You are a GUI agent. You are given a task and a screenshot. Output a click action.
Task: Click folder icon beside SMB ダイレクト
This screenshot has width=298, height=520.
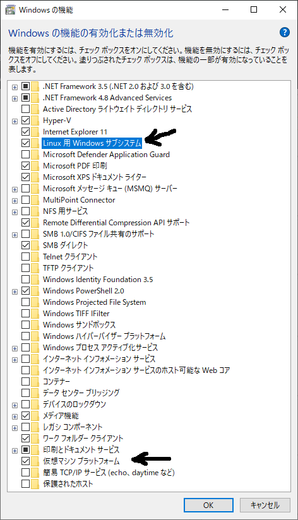tap(35, 245)
